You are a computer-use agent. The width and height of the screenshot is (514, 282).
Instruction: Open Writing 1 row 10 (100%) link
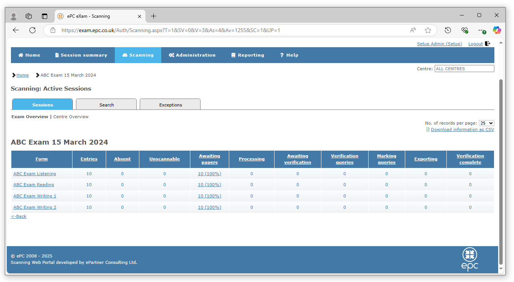[210, 196]
